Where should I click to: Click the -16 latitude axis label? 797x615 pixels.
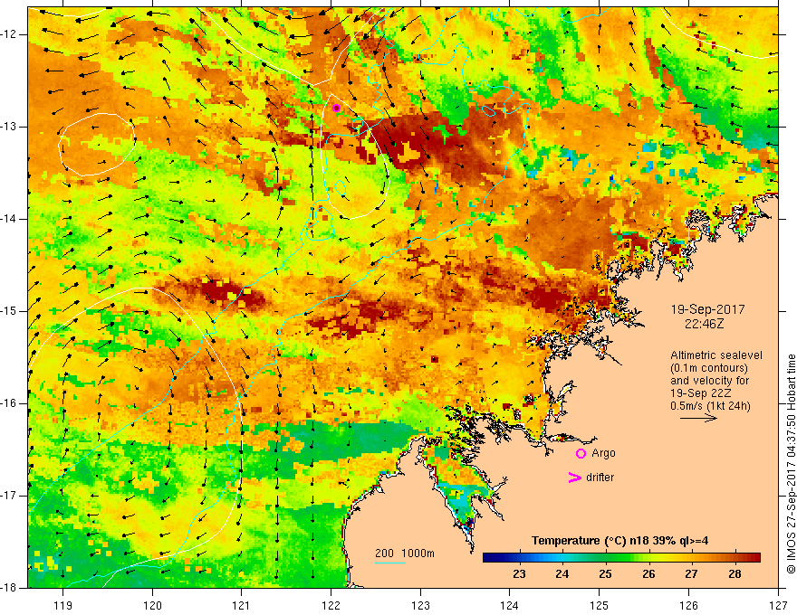click(9, 403)
